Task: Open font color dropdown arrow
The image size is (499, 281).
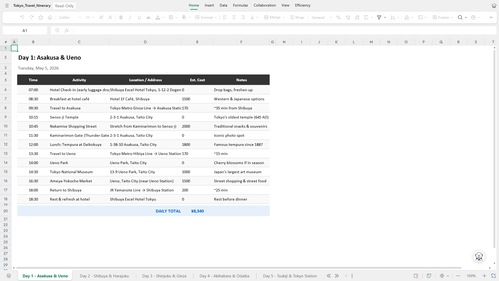Action: pyautogui.click(x=163, y=17)
